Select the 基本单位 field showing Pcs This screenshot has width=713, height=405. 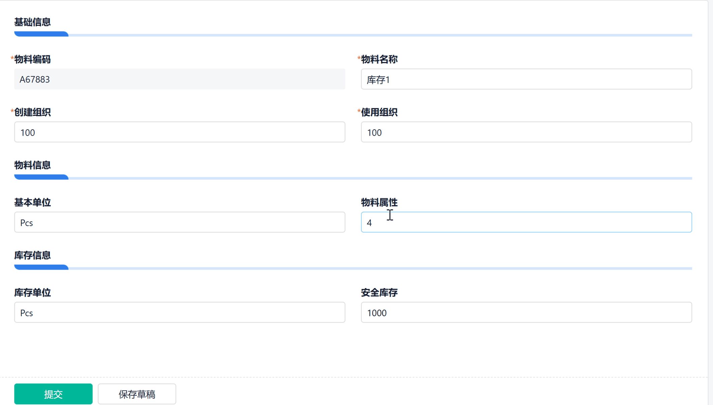[x=179, y=222]
